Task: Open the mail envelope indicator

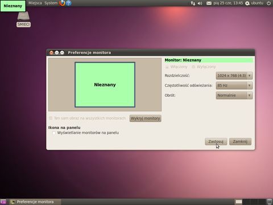Action: 209,3
